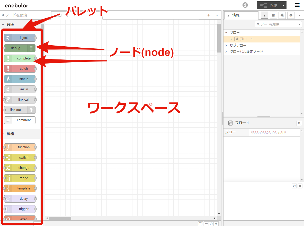Focus the palette ノードを検索 search field
This screenshot has height=226, width=304.
(x=22, y=15)
